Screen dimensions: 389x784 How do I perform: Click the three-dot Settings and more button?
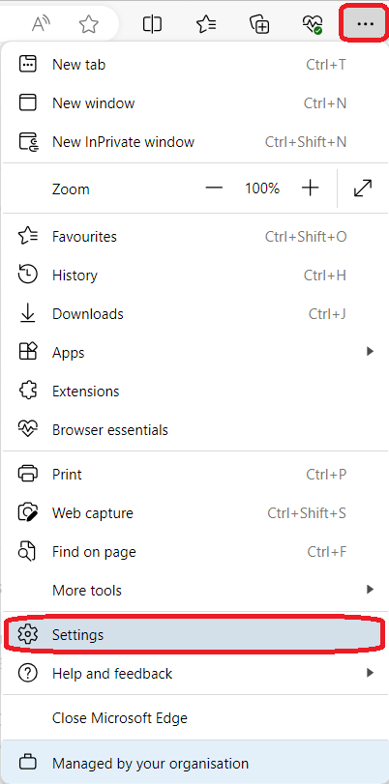[x=365, y=23]
